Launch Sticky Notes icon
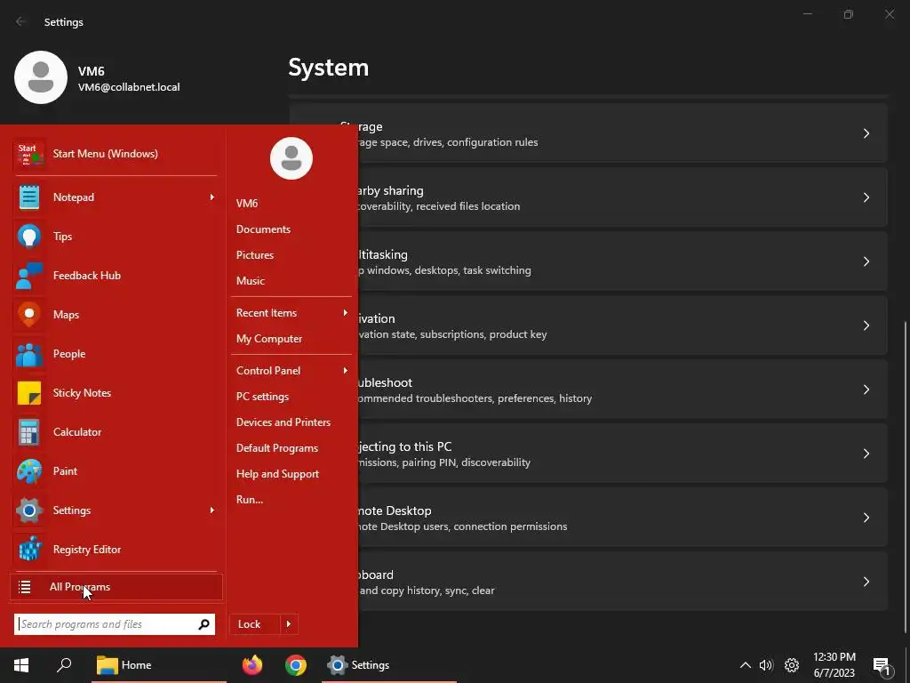 pos(29,393)
